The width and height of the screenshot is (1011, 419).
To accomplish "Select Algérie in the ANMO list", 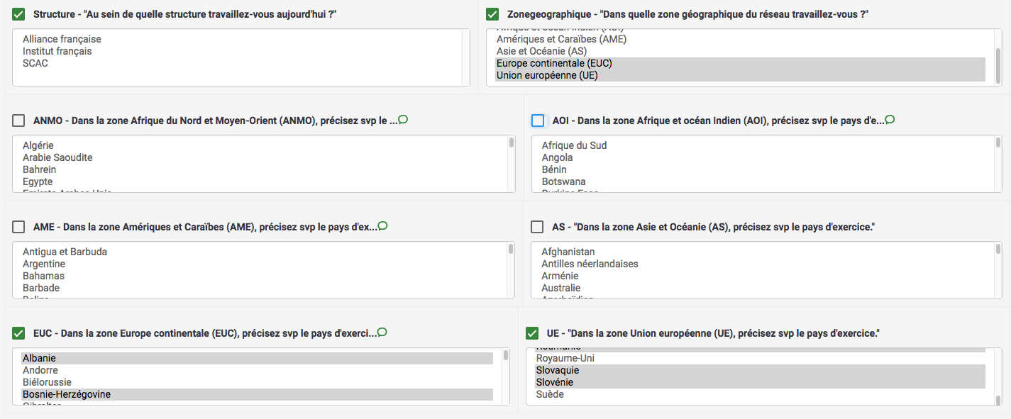I will pos(38,145).
